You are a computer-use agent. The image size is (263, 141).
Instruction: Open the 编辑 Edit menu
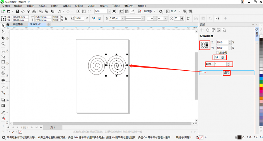pyautogui.click(x=18, y=6)
